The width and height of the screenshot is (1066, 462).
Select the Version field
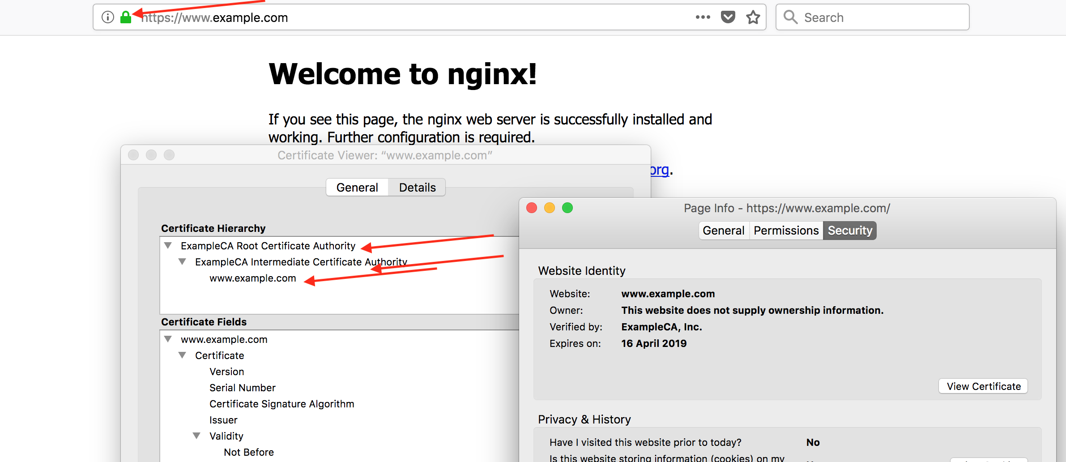tap(227, 372)
